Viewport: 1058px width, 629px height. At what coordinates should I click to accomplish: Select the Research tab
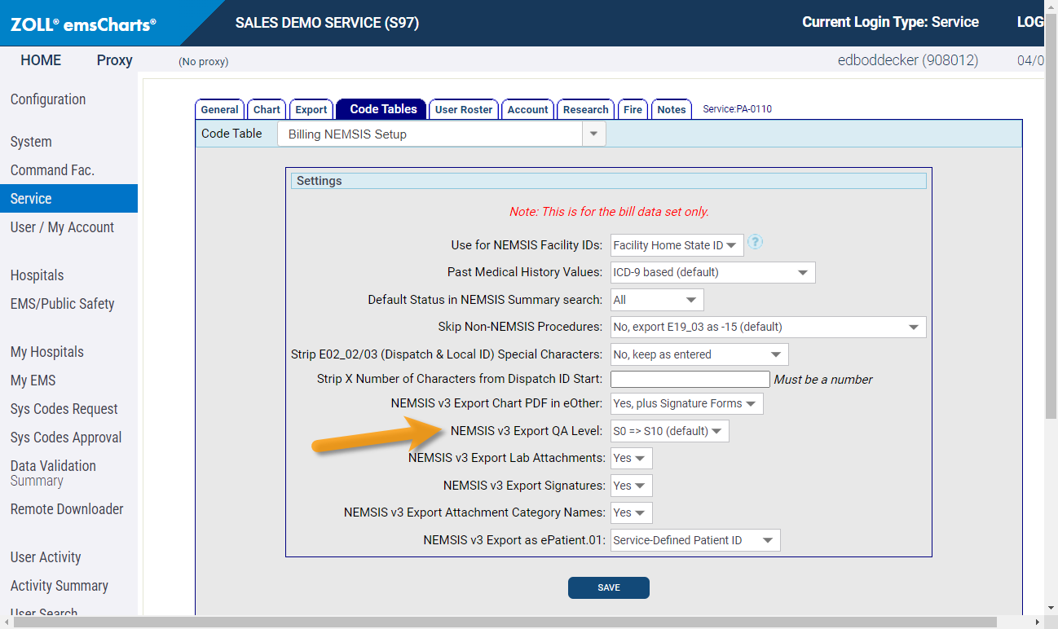click(585, 110)
